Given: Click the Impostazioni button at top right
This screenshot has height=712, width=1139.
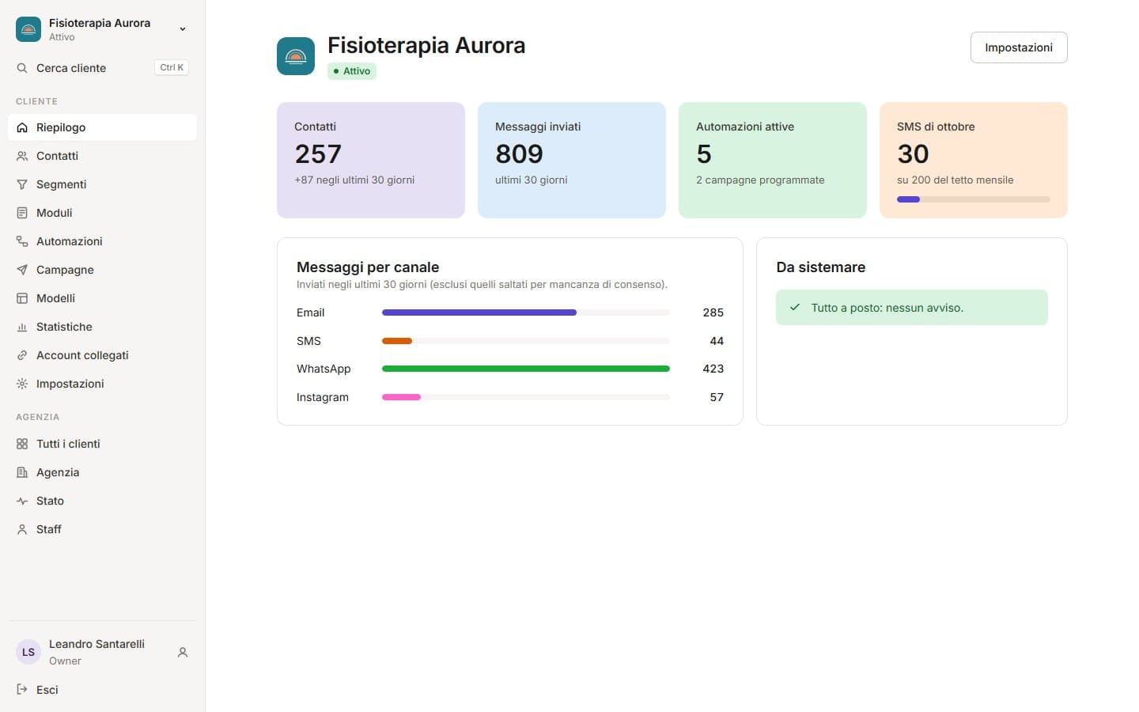Looking at the screenshot, I should click(x=1019, y=47).
